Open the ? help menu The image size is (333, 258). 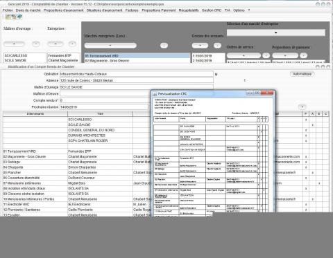click(249, 10)
